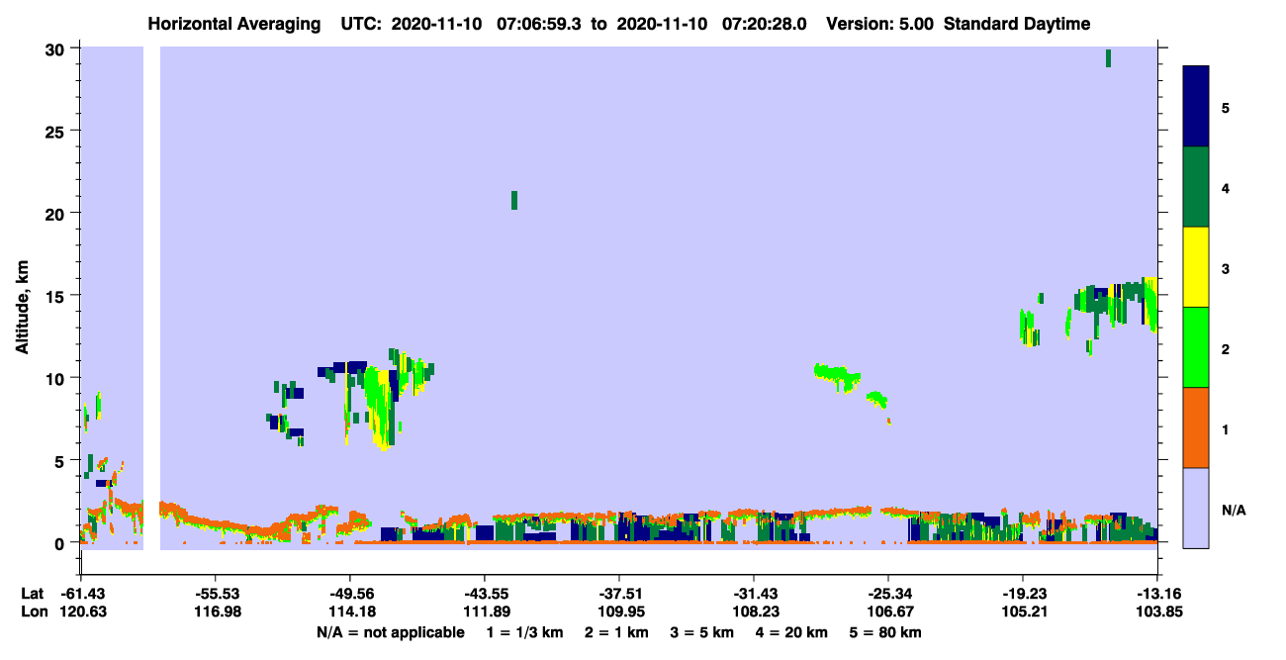
Task: Click the 'N/A = not applicable' legend text
Action: point(390,632)
